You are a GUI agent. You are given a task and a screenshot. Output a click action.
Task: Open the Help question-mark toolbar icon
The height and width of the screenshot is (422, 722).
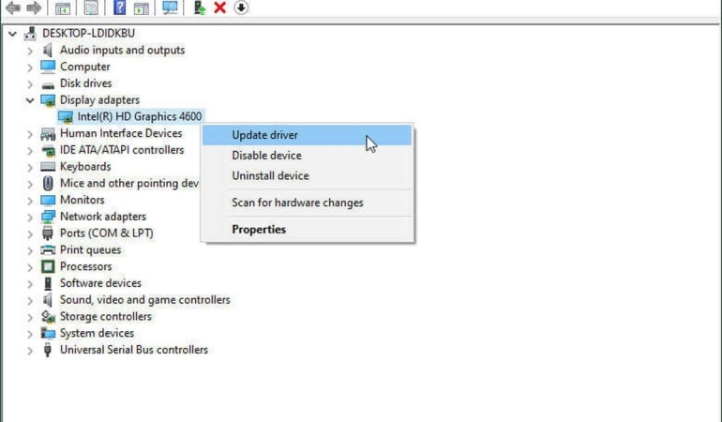click(x=119, y=8)
